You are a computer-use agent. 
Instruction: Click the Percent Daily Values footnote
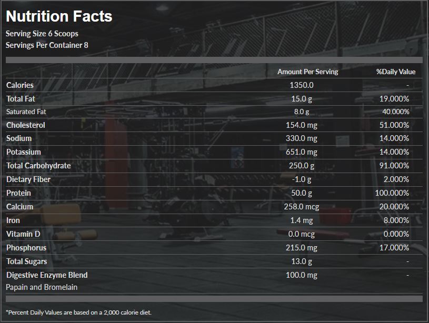(x=78, y=312)
